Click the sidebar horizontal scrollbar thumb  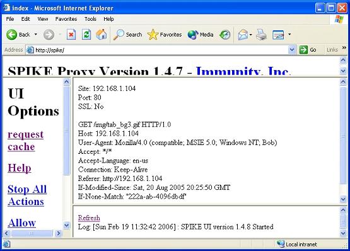32,233
